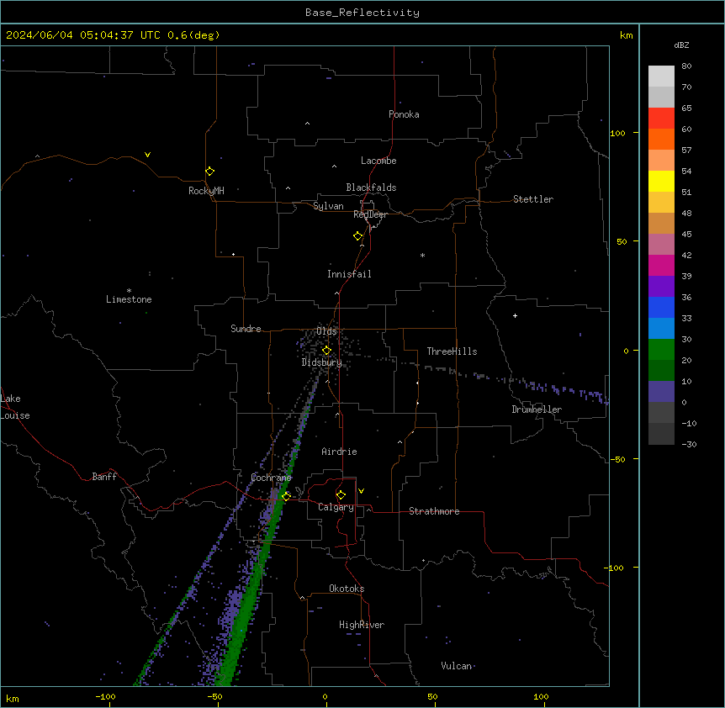
Task: Click the white plus marker north of Drumheller
Action: point(515,315)
